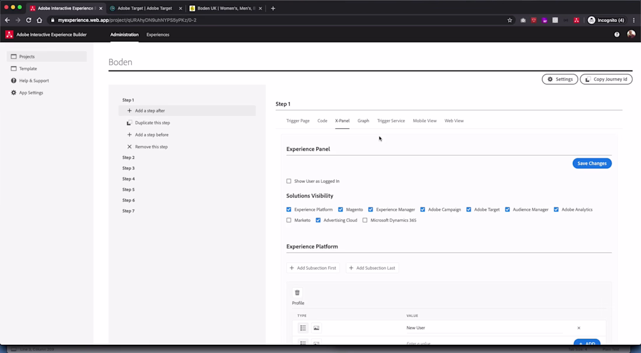Select image type icon in New User row
641x353 pixels.
tap(316, 328)
